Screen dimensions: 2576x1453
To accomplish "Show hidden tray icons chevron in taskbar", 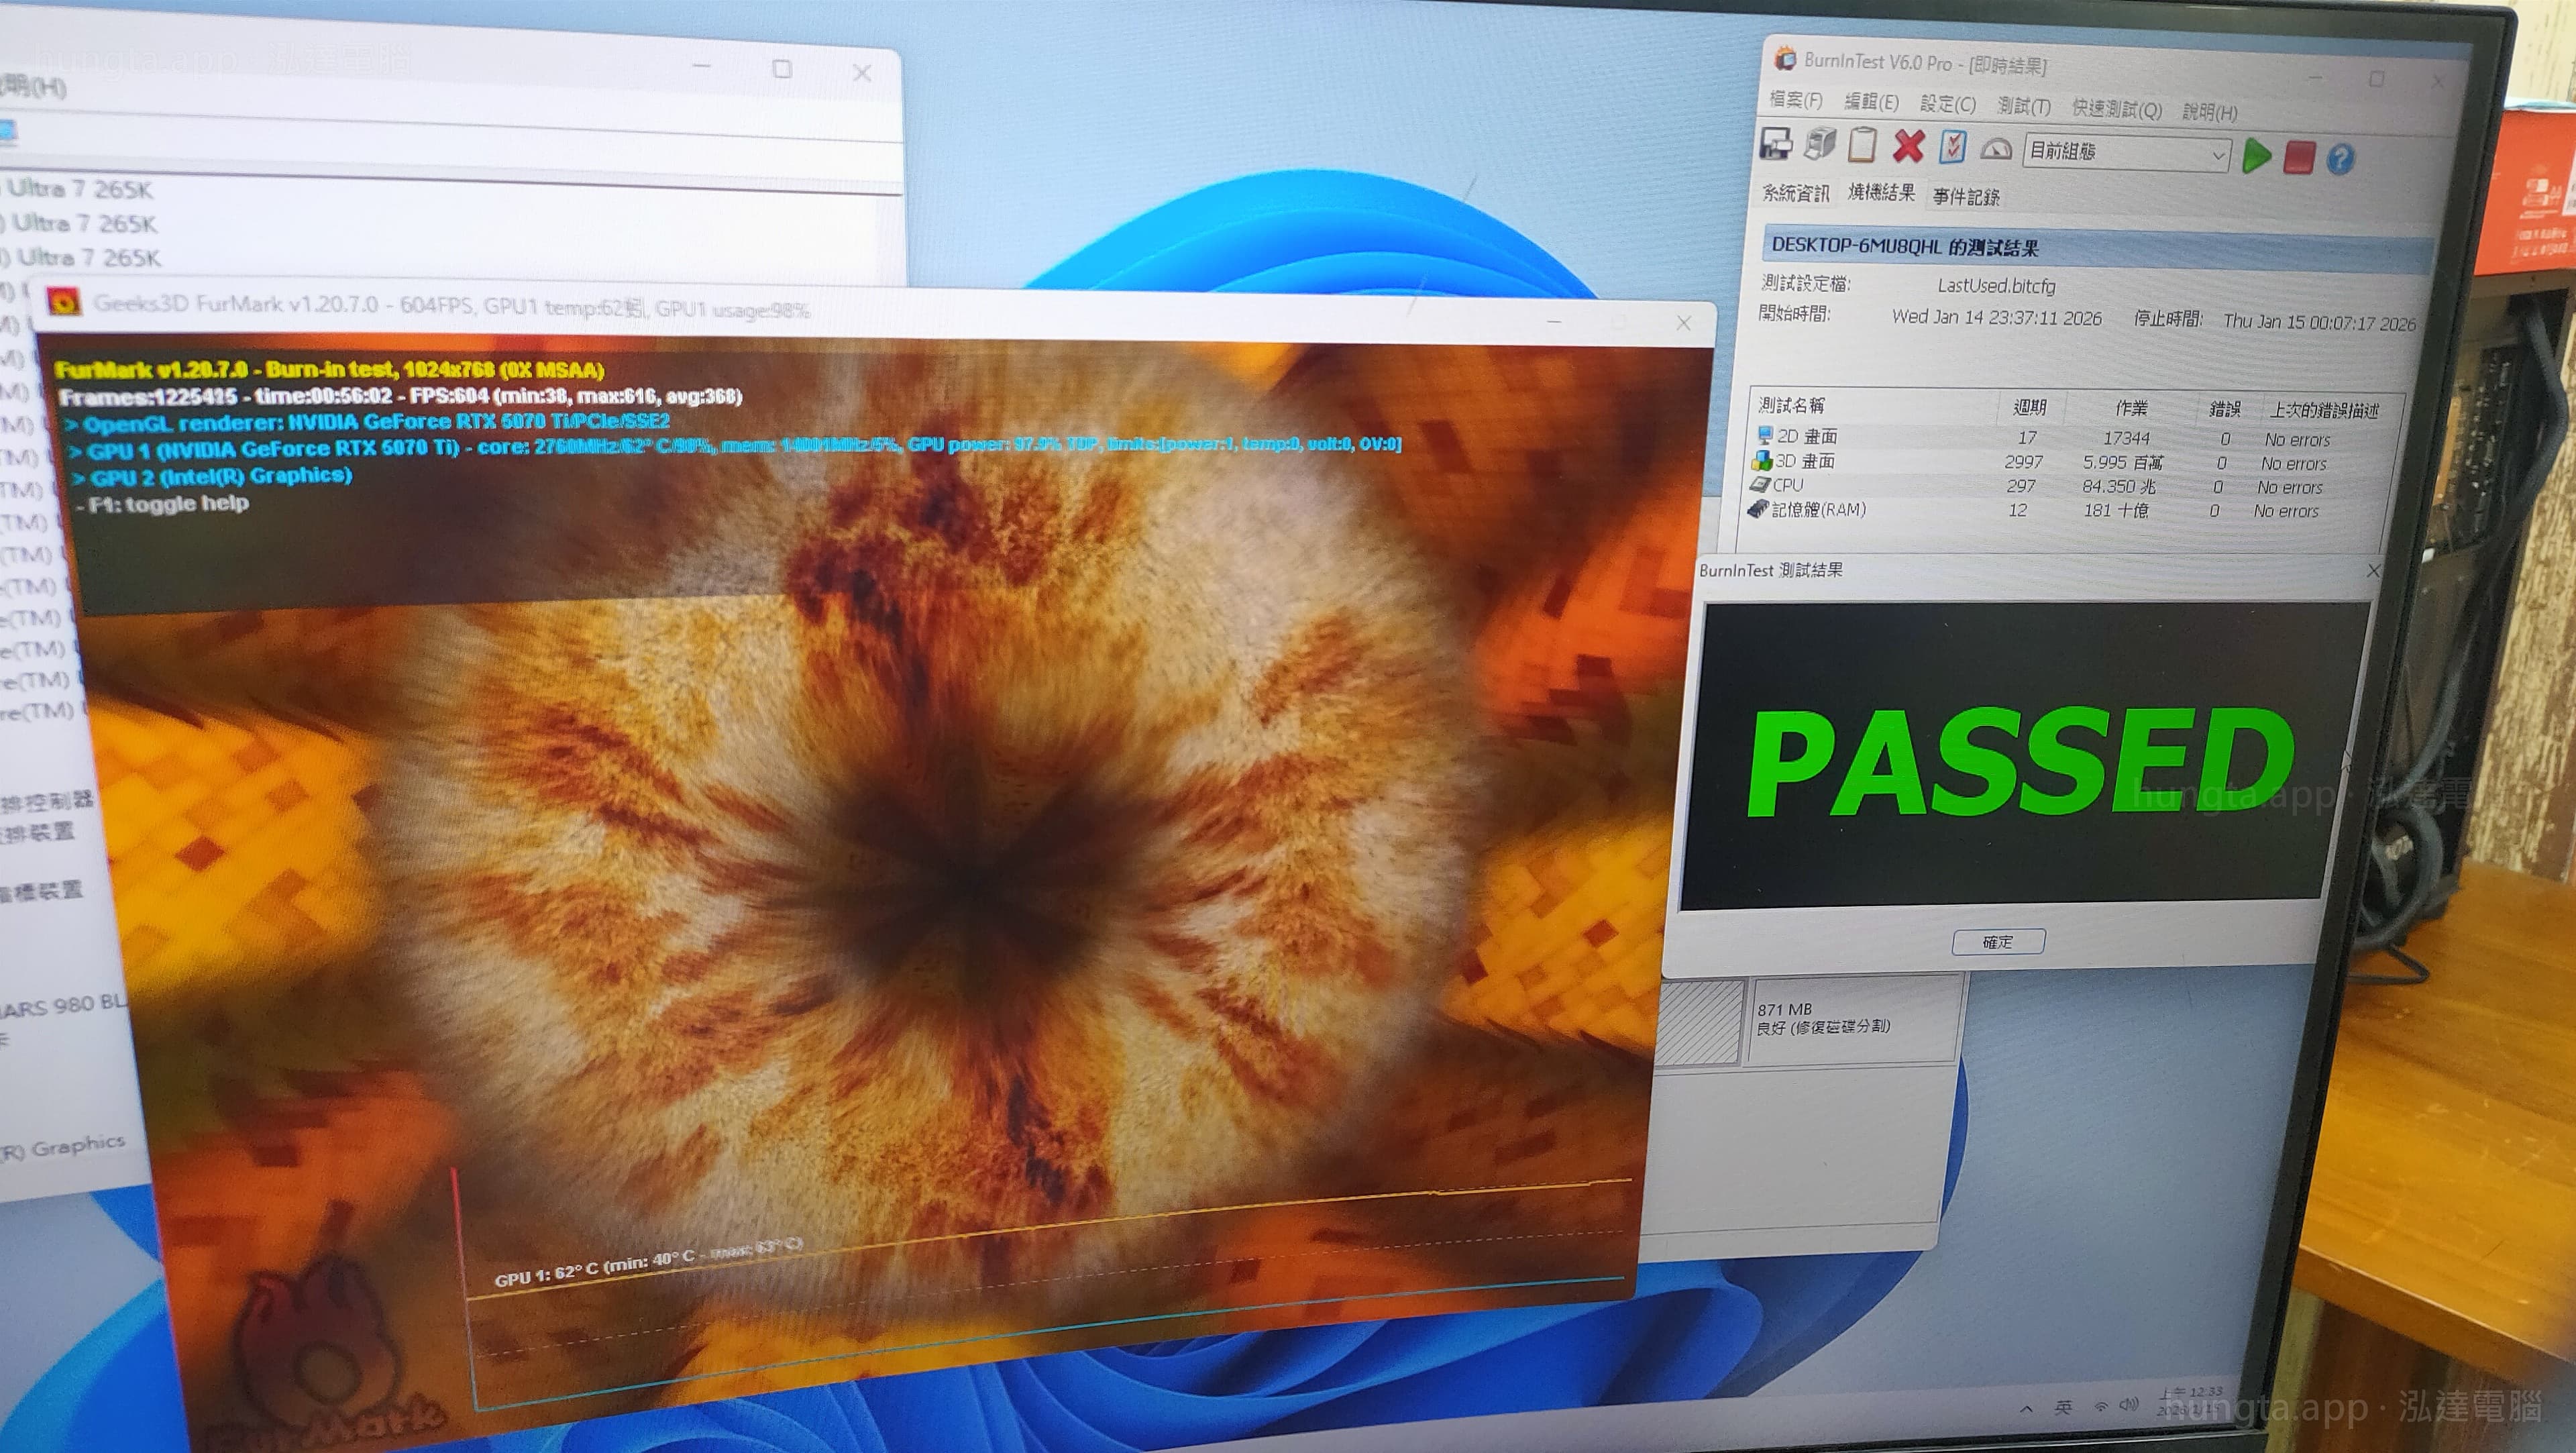I will click(x=2026, y=1408).
